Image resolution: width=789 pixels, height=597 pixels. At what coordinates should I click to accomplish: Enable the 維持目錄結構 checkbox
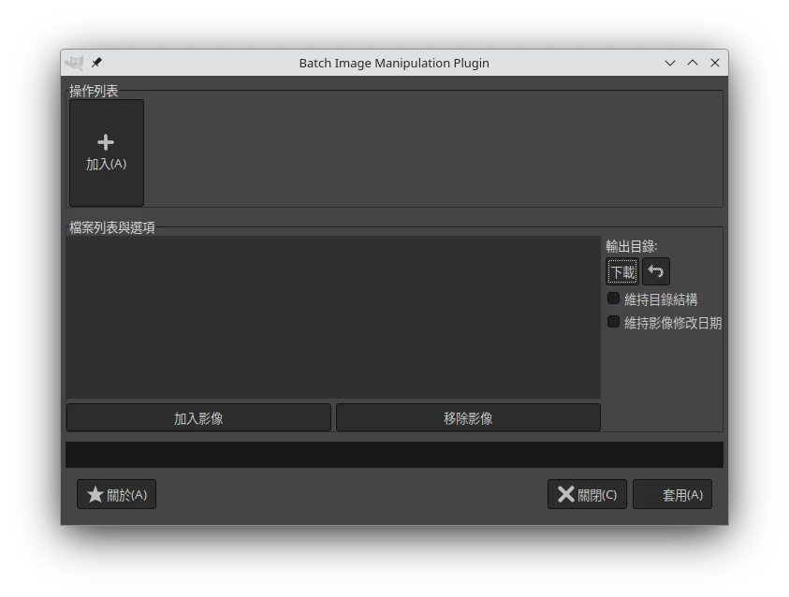pos(614,298)
